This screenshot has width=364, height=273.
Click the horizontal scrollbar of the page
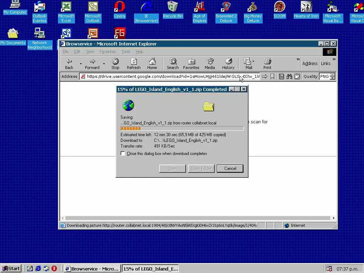pos(198,218)
